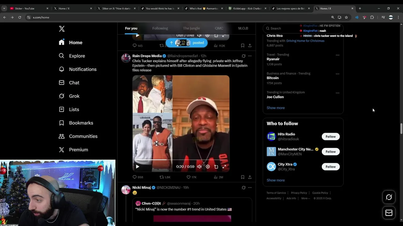Open the Driving Home for Christmas link
403x226 pixels.
pos(305,41)
